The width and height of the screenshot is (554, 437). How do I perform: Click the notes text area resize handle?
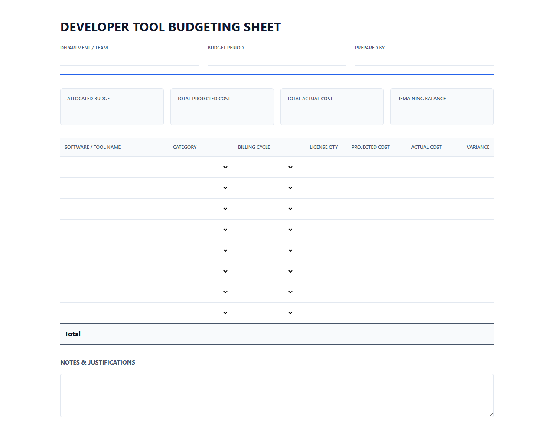491,414
